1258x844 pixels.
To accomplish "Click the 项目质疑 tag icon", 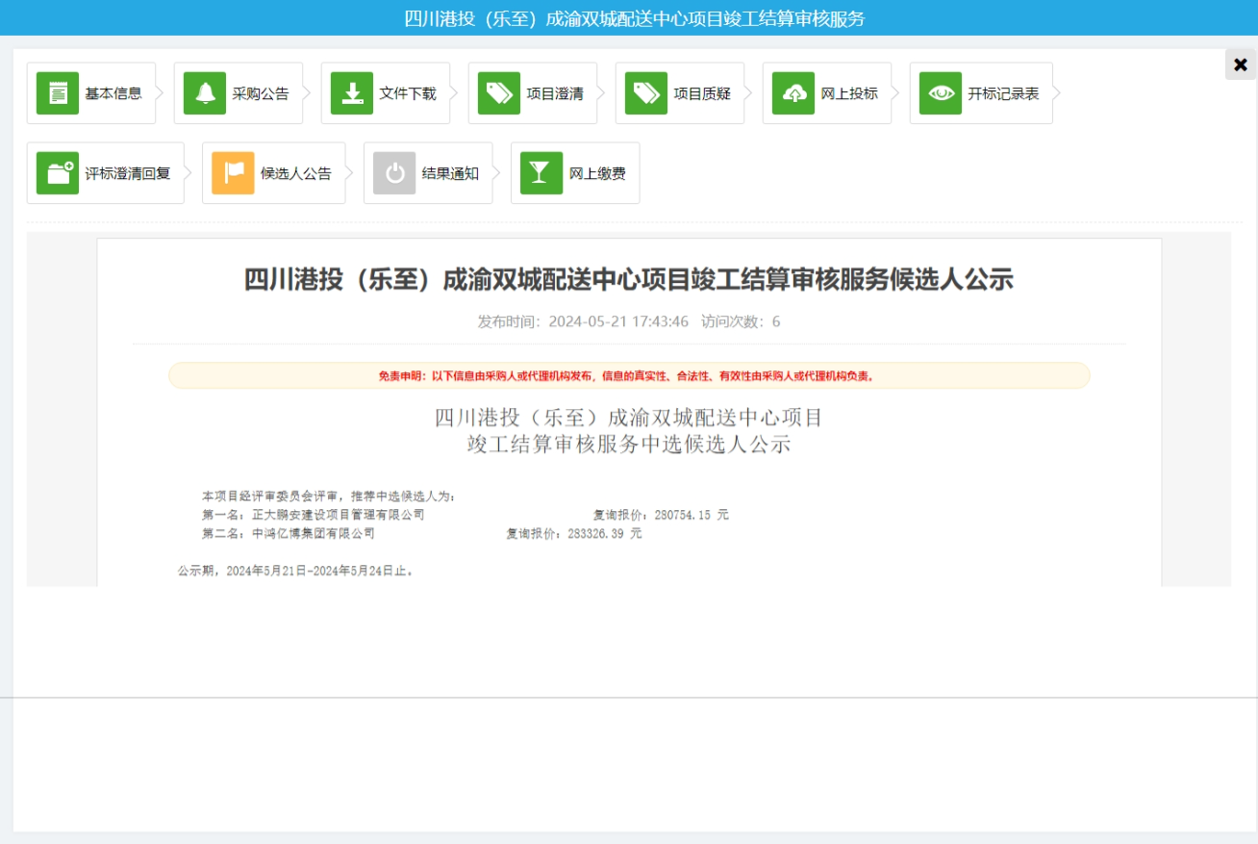I will (646, 93).
